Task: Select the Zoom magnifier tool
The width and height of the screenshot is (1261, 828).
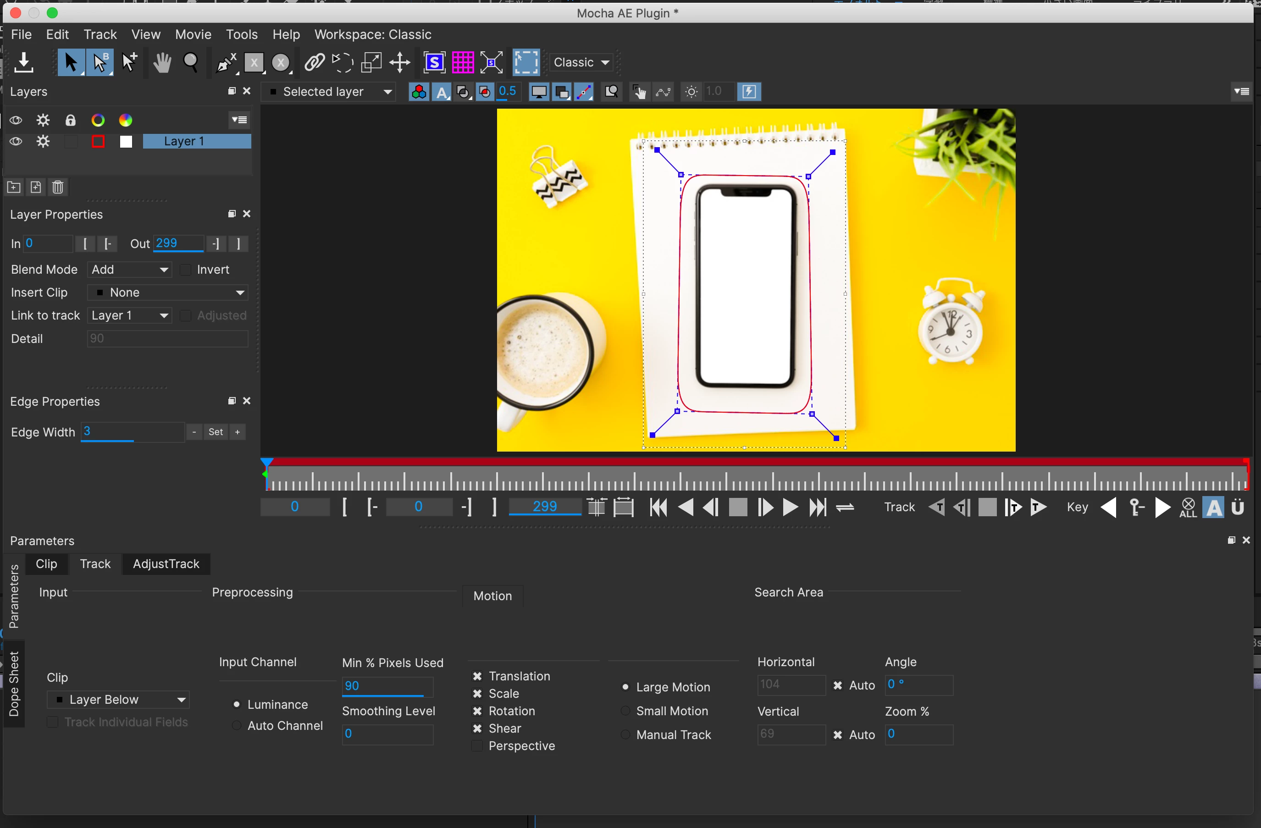Action: 191,63
